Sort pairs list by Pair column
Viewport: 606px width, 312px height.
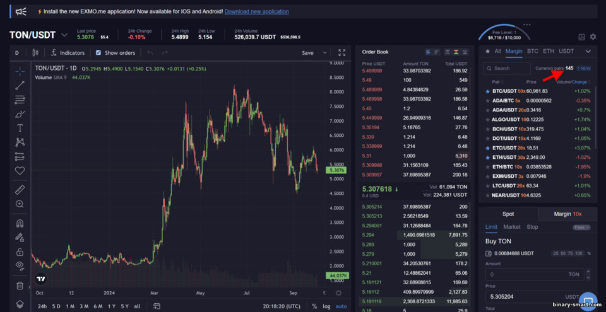point(497,82)
